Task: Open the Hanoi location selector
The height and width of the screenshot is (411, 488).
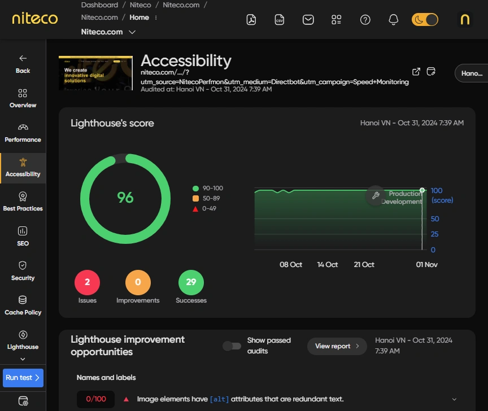Action: [x=471, y=73]
